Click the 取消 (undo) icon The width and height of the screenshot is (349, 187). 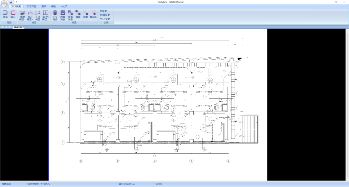click(5, 14)
